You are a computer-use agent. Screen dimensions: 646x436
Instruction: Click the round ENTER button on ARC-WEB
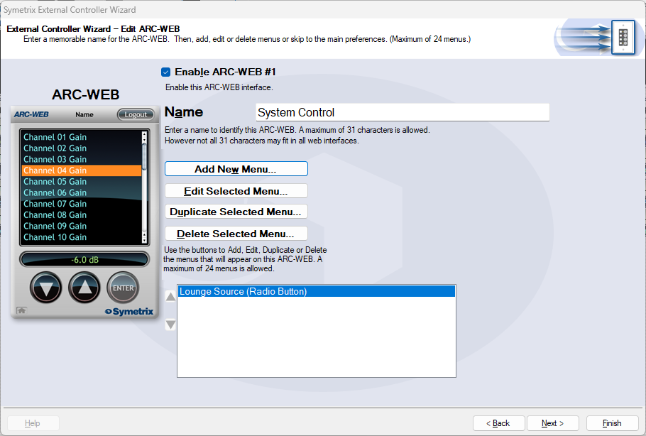tap(123, 288)
